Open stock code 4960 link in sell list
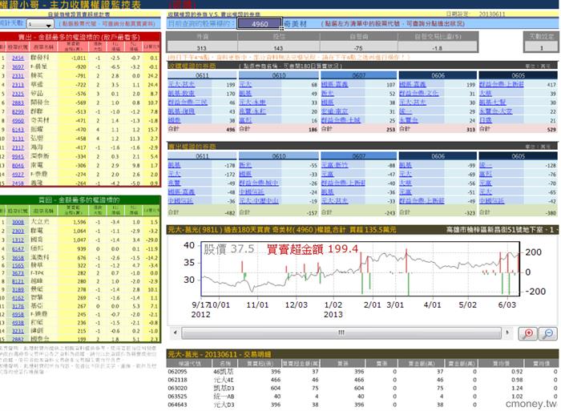 click(18, 120)
